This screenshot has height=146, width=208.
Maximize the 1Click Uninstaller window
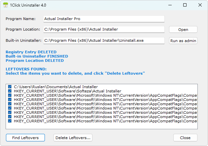click(x=185, y=5)
